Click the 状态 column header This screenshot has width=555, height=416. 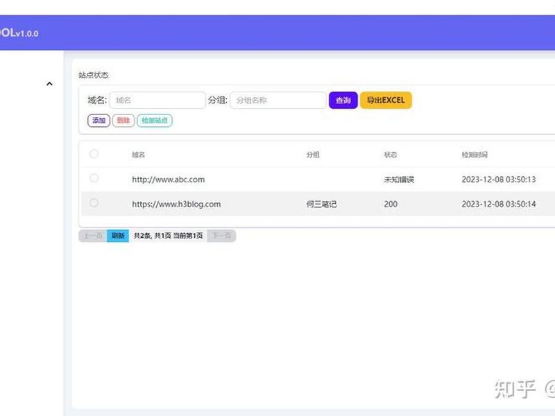coord(391,155)
